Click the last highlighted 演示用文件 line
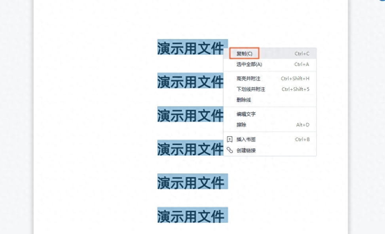Image resolution: width=385 pixels, height=234 pixels. [192, 216]
